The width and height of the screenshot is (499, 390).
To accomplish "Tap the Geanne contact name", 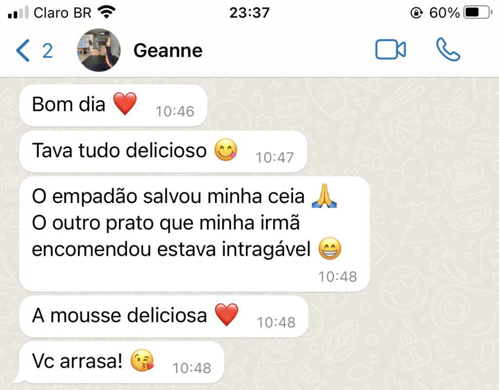I will [168, 51].
